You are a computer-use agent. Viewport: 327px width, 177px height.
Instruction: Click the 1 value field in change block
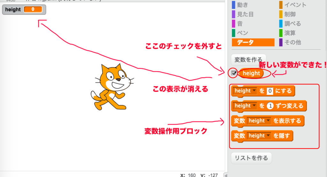coord(270,106)
